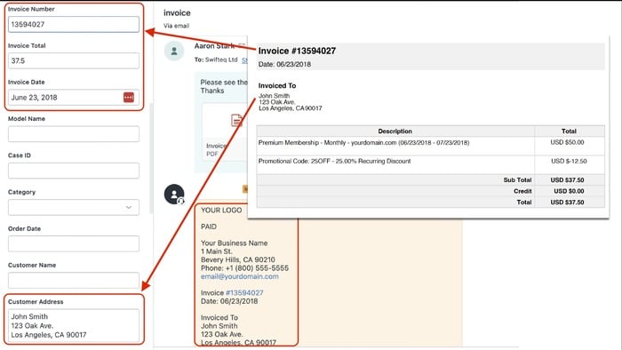Image resolution: width=622 pixels, height=350 pixels.
Task: Click Aaron Stark's avatar icon
Action: (x=174, y=51)
